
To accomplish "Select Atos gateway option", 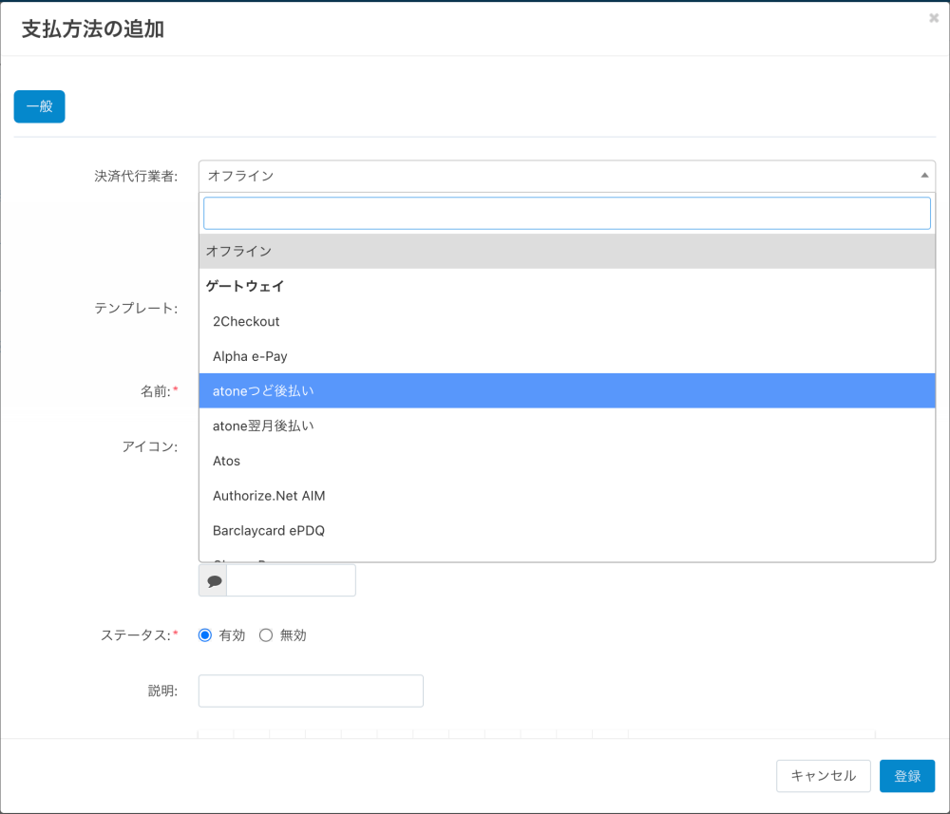I will [x=566, y=461].
